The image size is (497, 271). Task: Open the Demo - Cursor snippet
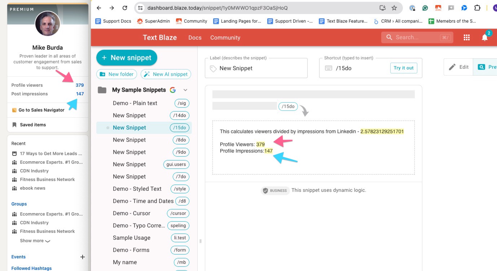point(144,213)
